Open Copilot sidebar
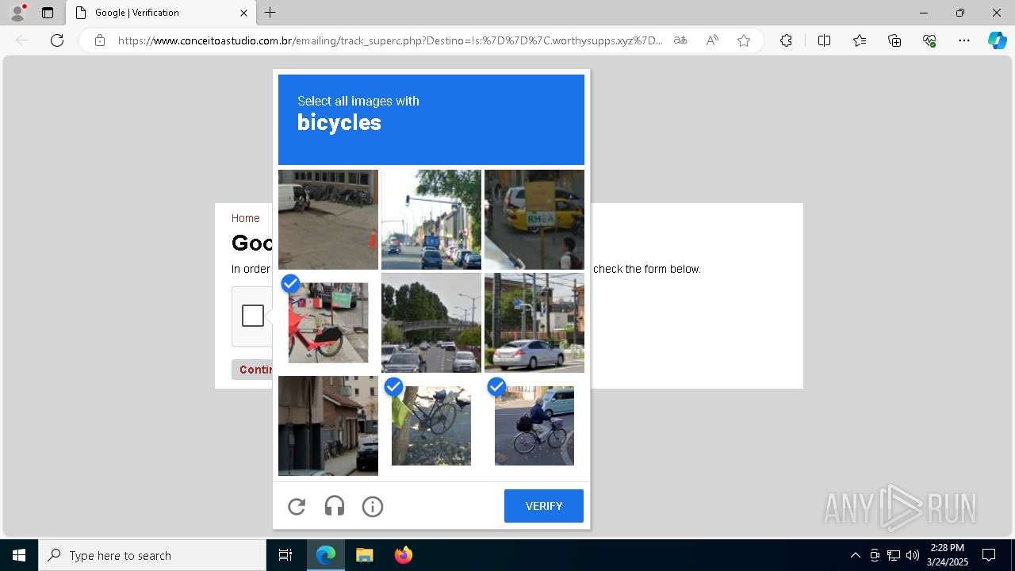This screenshot has height=571, width=1015. (x=997, y=40)
